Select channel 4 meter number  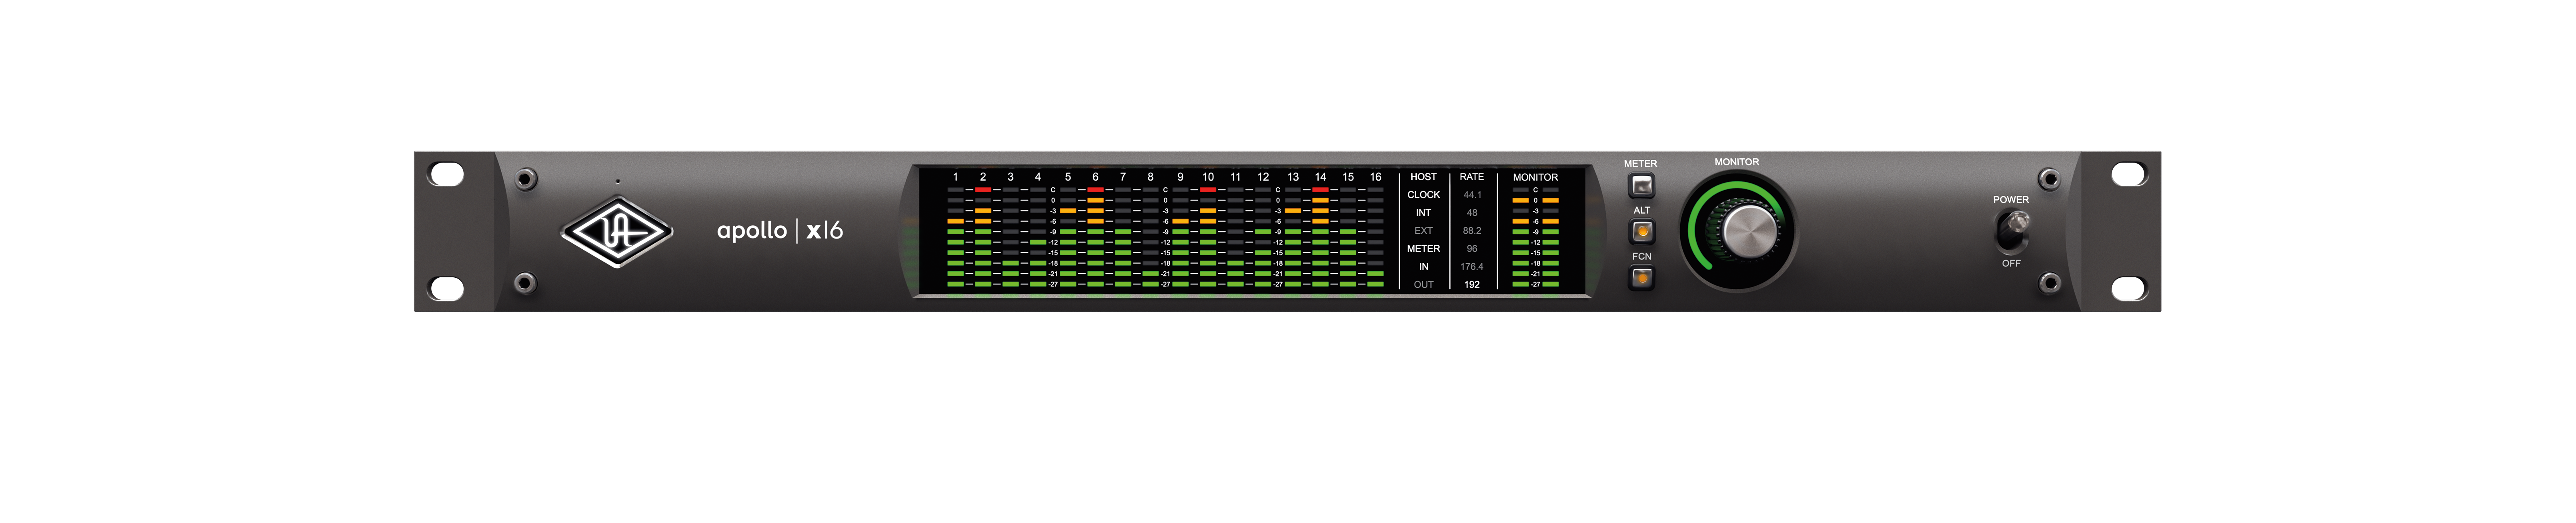(x=1038, y=177)
